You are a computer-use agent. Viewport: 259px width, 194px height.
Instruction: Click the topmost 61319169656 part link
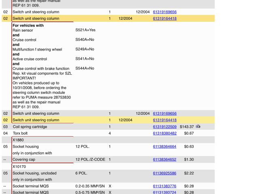coord(164,12)
